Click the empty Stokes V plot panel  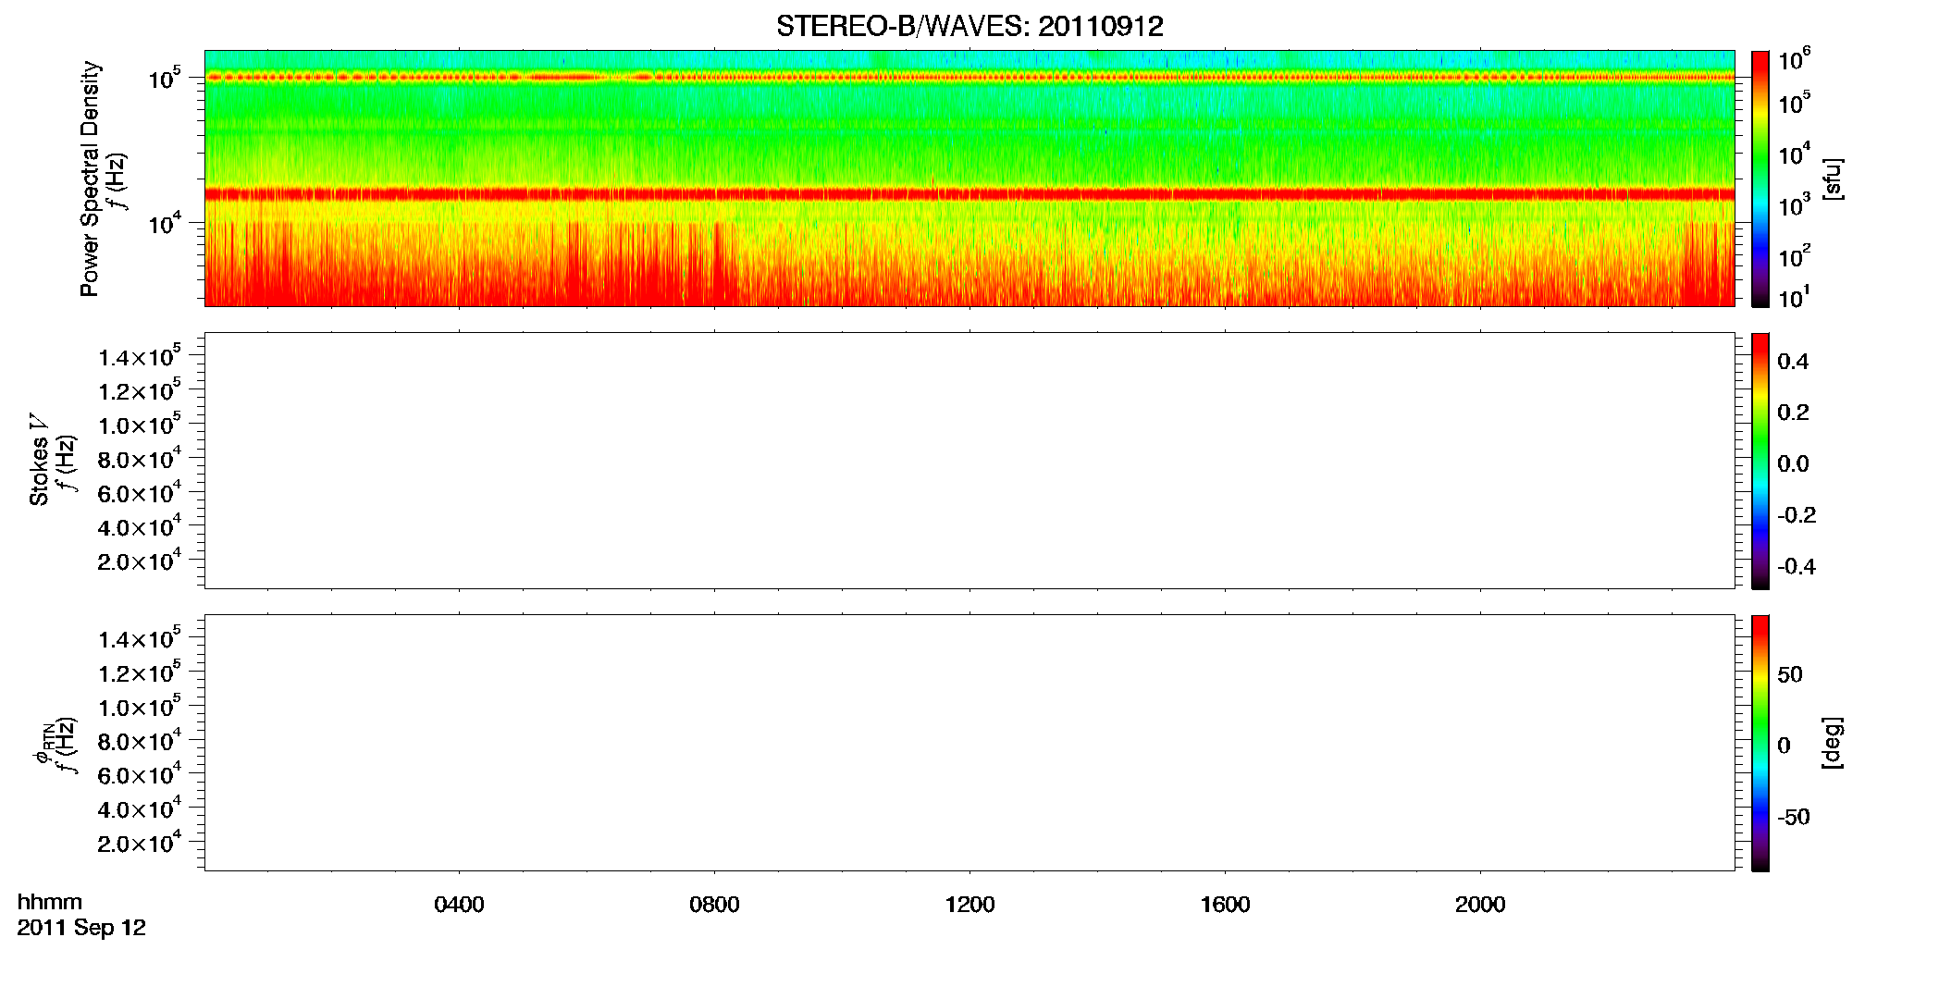tap(969, 461)
